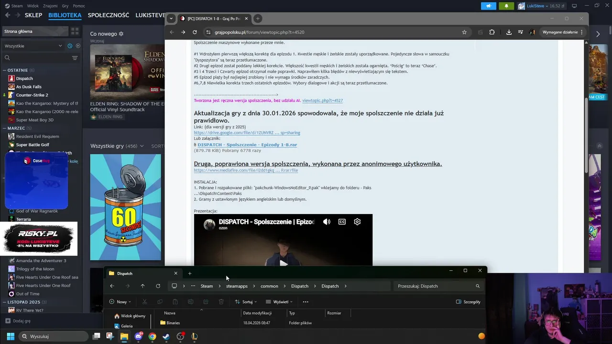This screenshot has width=612, height=344.
Task: View Chrome site information icon
Action: [x=208, y=32]
